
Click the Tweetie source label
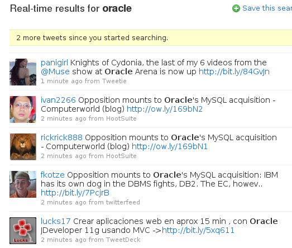pos(114,81)
